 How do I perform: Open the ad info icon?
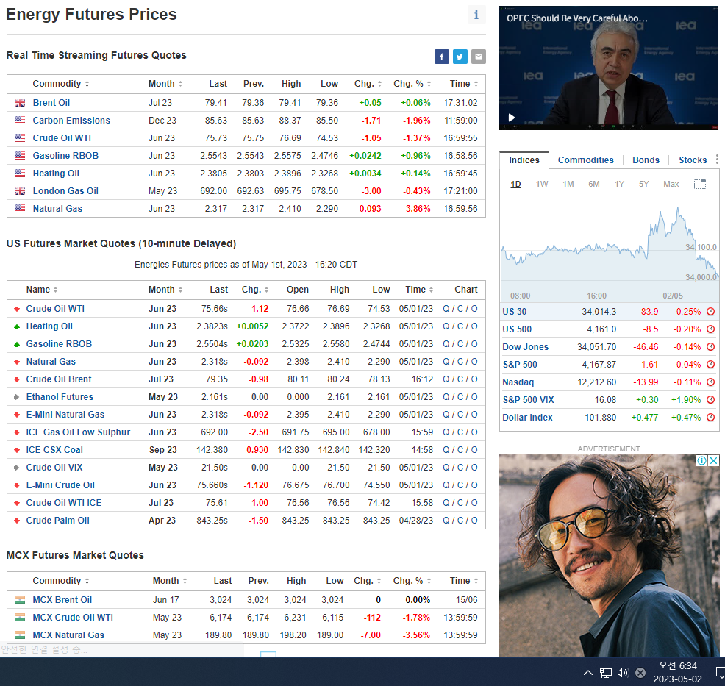pos(702,460)
